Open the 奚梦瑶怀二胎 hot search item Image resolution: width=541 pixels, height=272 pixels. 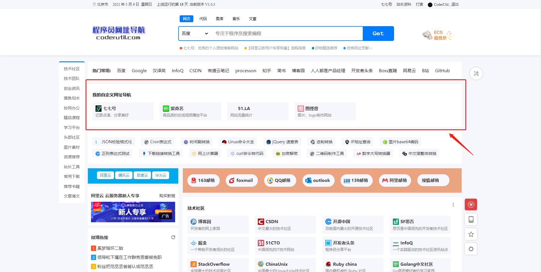(x=110, y=248)
